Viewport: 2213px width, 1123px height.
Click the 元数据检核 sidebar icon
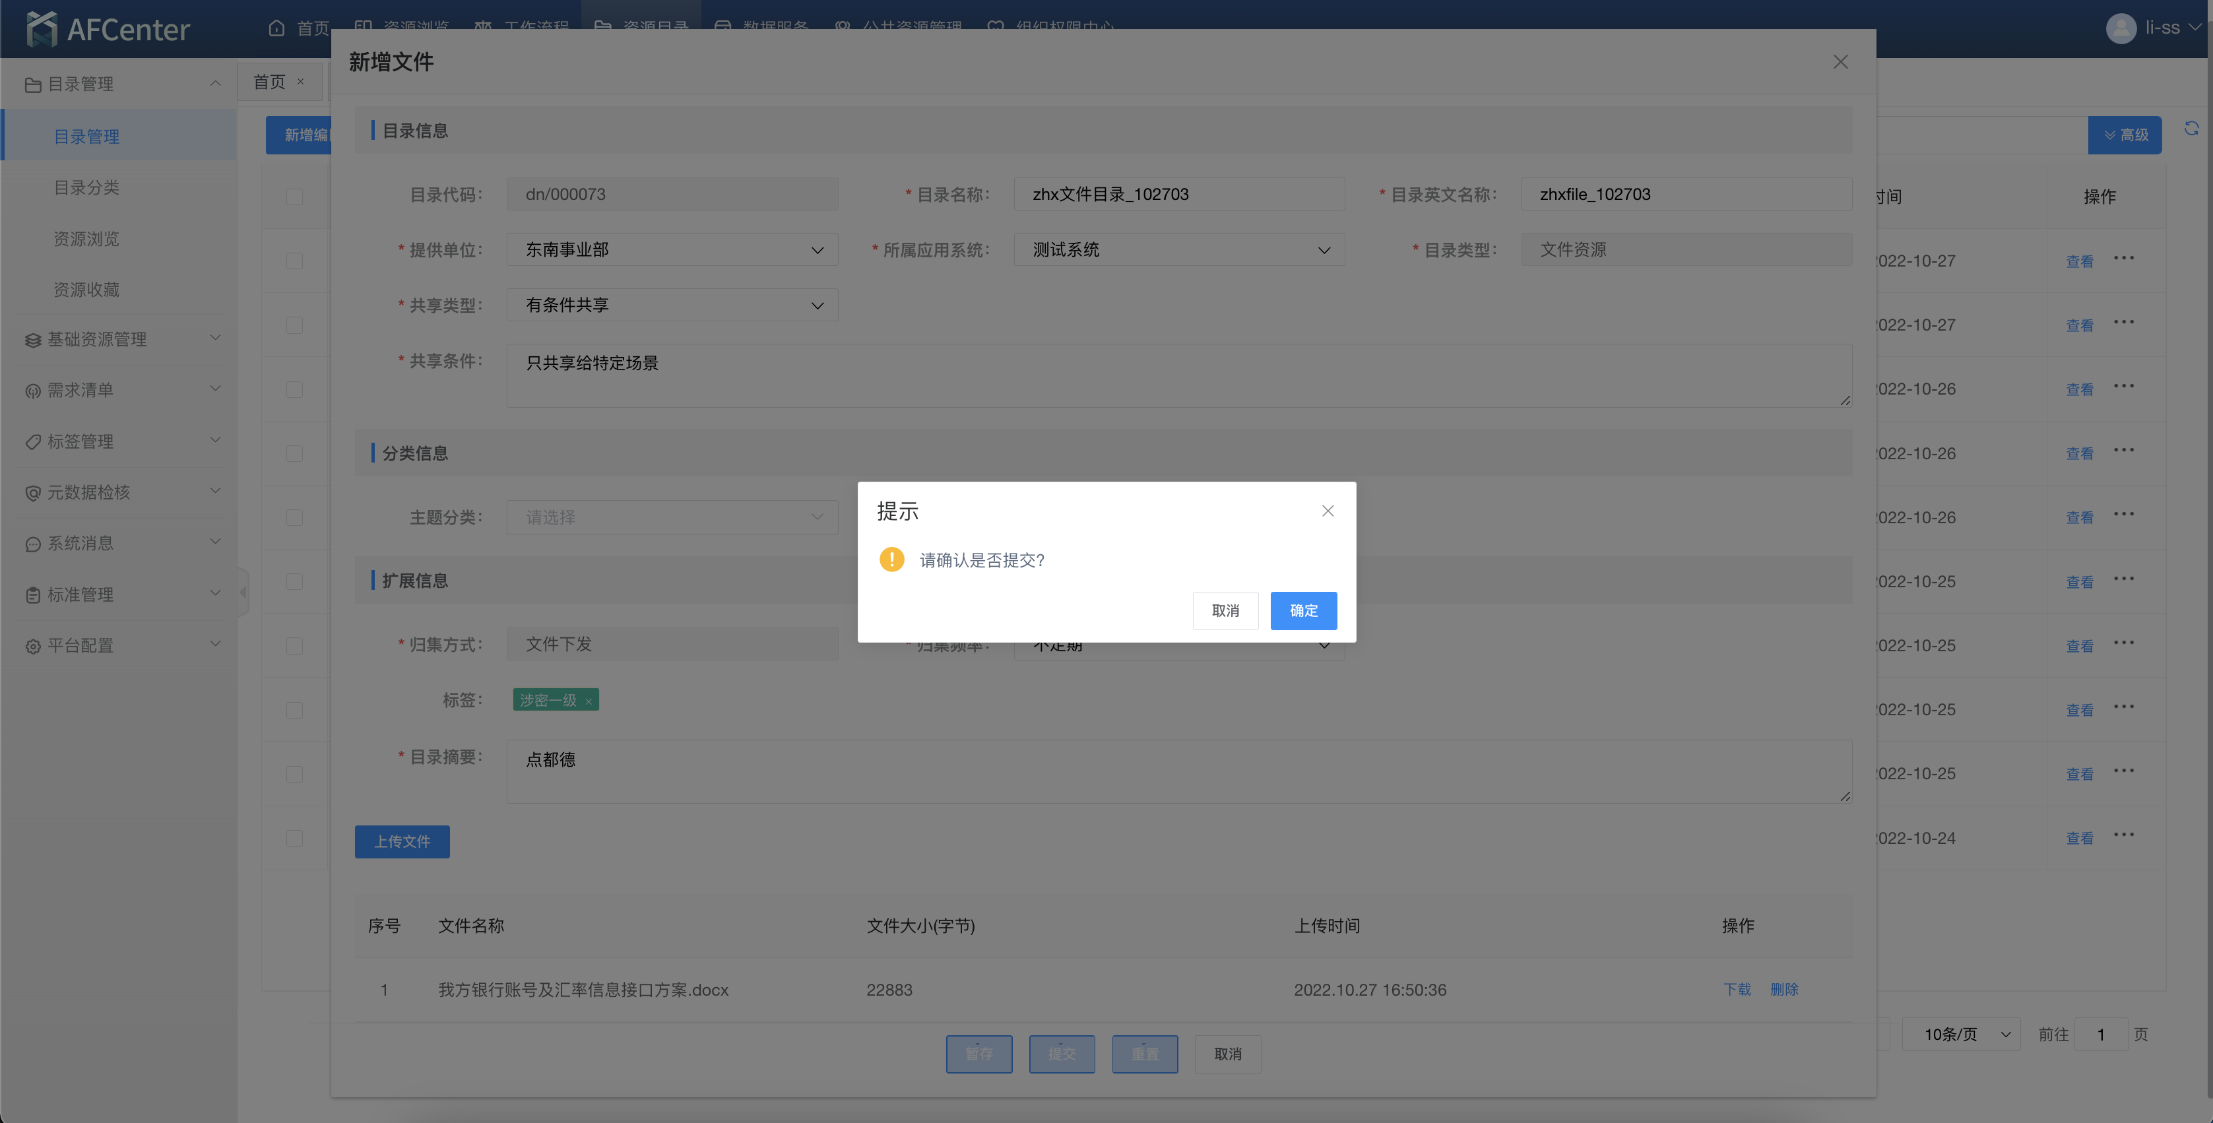pyautogui.click(x=32, y=493)
